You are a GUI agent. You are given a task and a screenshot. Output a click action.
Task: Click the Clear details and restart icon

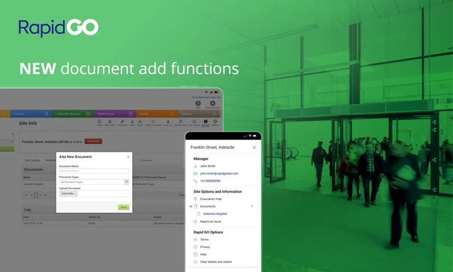(195, 262)
